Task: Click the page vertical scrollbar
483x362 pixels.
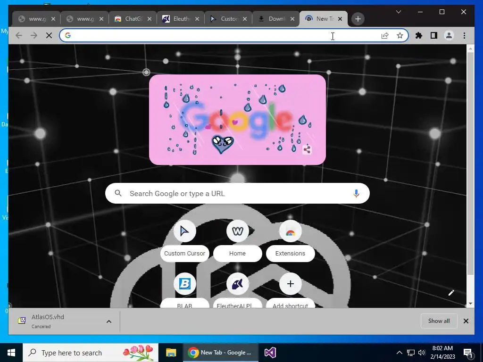Action: [470, 163]
